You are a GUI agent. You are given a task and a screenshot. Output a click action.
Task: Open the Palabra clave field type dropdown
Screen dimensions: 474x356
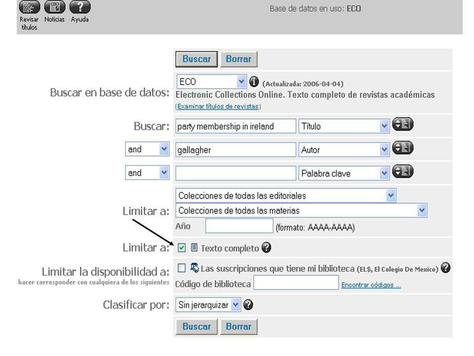344,173
